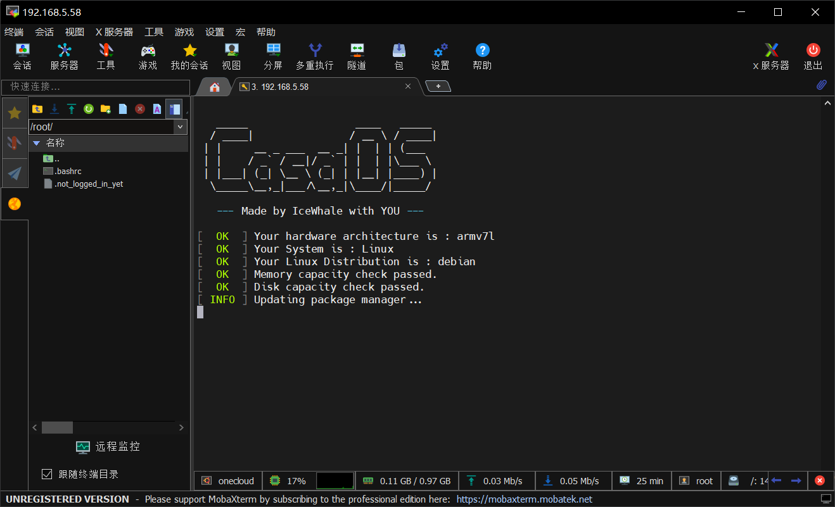Open the 隧道 tunneling tool

[357, 56]
